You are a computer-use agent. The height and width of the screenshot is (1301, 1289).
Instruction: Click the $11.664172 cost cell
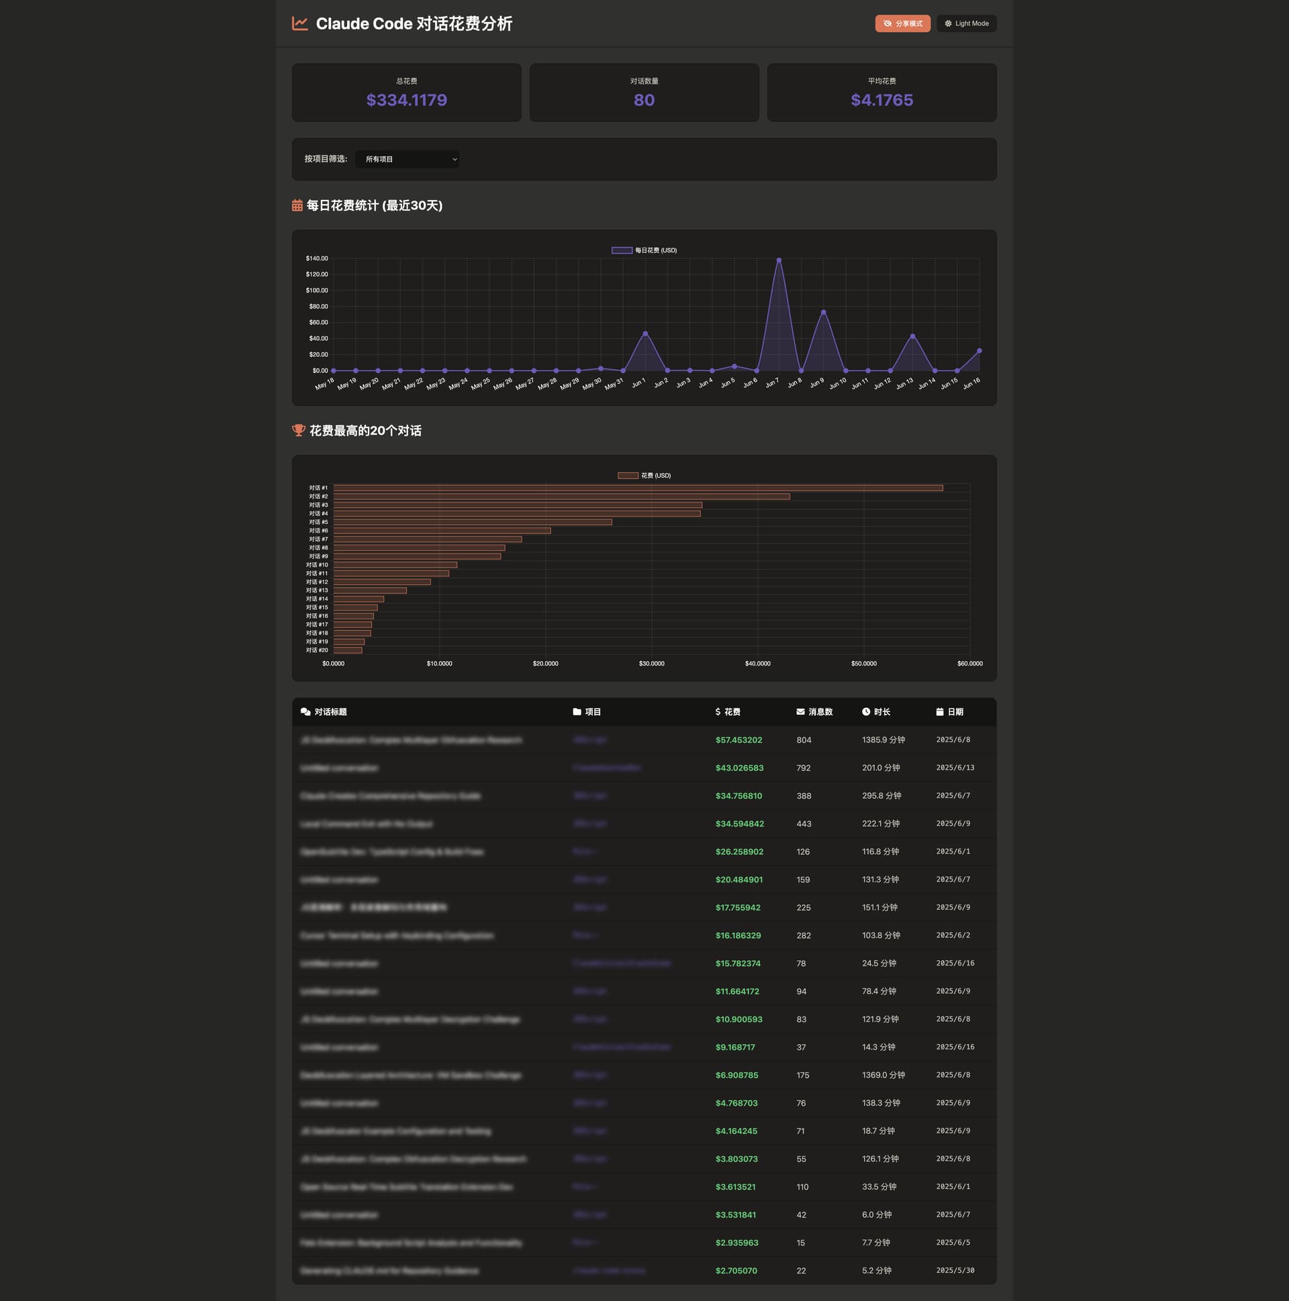(x=737, y=991)
